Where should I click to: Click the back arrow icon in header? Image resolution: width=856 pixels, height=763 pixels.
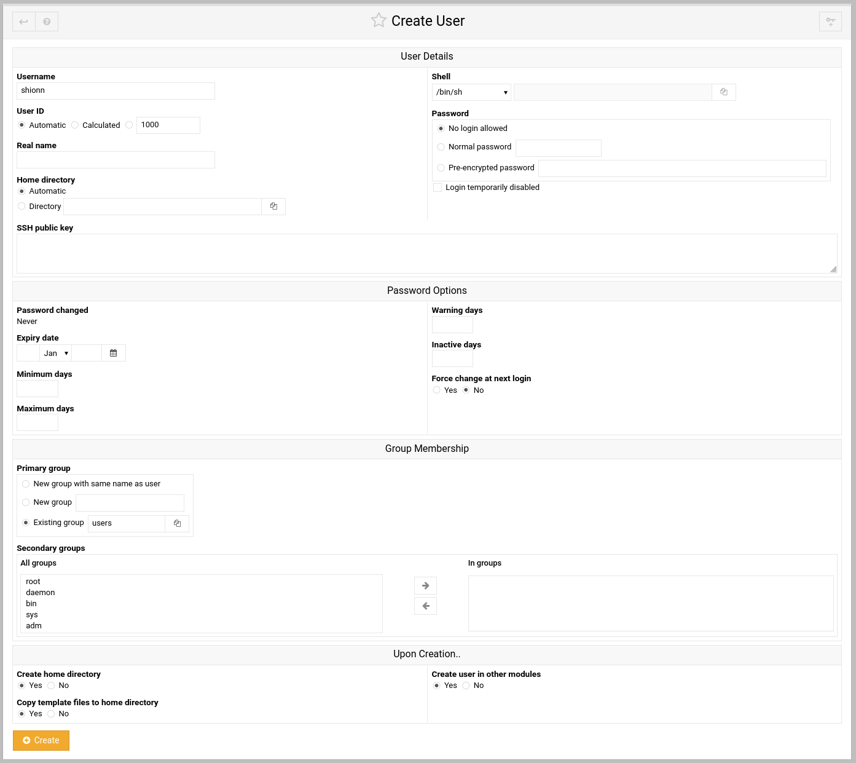[24, 22]
